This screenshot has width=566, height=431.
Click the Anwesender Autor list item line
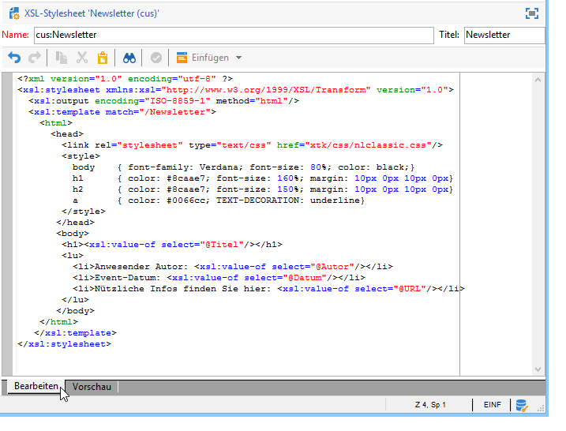tap(232, 267)
